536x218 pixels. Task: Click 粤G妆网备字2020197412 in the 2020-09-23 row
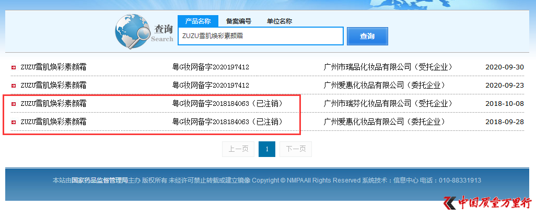pyautogui.click(x=211, y=86)
